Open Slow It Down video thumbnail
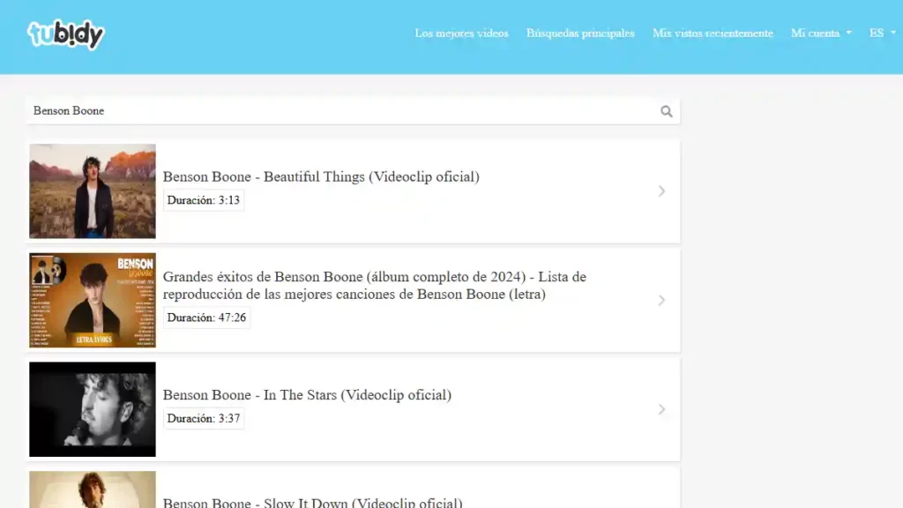Viewport: 903px width, 508px height. pyautogui.click(x=93, y=489)
